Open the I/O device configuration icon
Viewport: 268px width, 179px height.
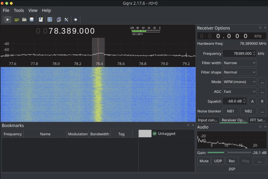coord(17,20)
